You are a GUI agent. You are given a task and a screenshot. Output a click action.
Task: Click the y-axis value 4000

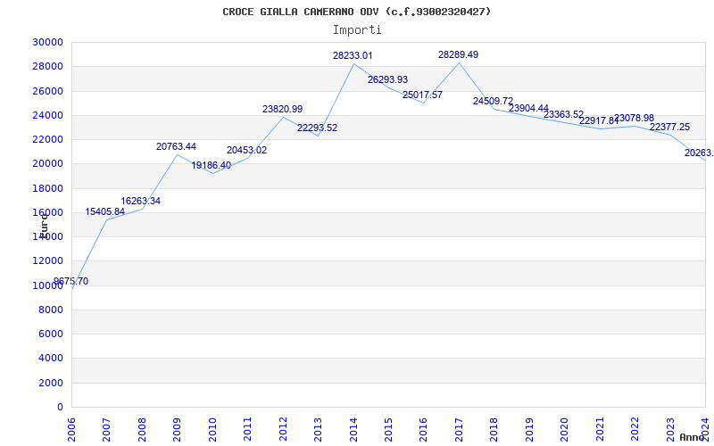(x=51, y=359)
